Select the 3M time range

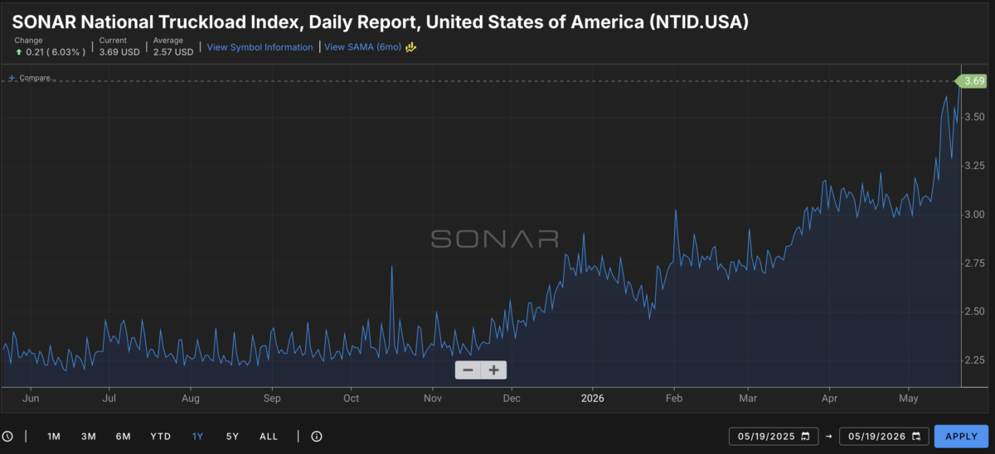click(x=88, y=437)
